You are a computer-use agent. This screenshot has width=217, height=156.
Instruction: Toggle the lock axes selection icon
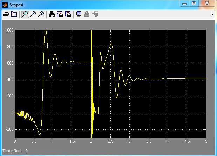tap(87, 14)
